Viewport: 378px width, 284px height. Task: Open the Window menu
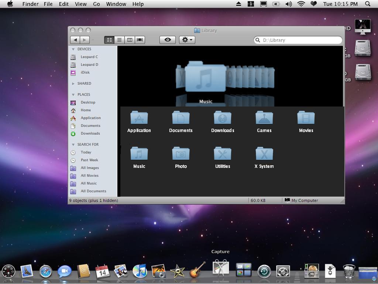(x=116, y=4)
